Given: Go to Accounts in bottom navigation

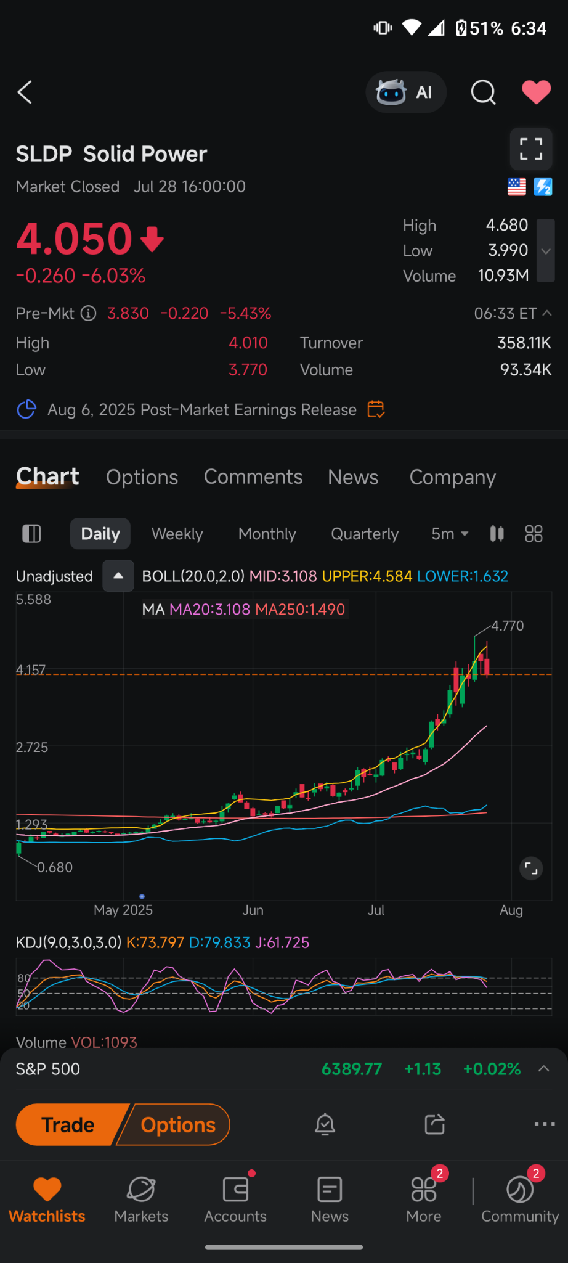Looking at the screenshot, I should tap(235, 1200).
